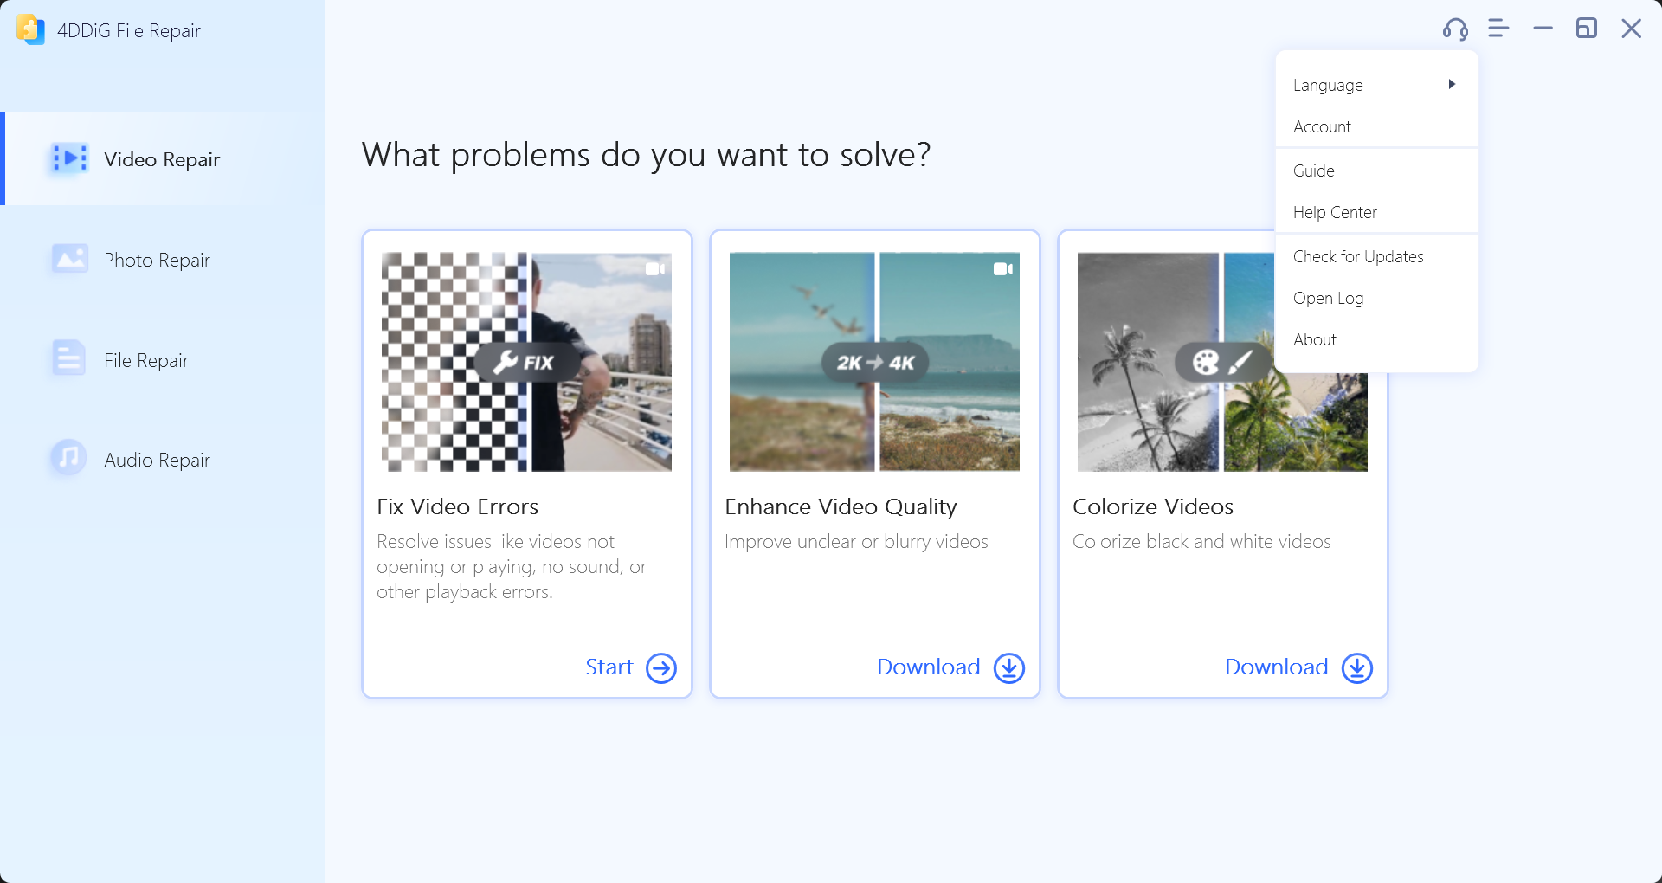
Task: Click the Video Repair film icon
Action: 69,158
